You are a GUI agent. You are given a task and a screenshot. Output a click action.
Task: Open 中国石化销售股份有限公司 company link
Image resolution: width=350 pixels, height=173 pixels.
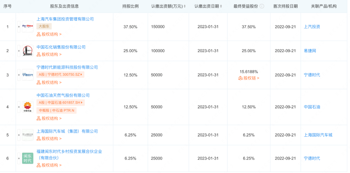tap(61, 47)
